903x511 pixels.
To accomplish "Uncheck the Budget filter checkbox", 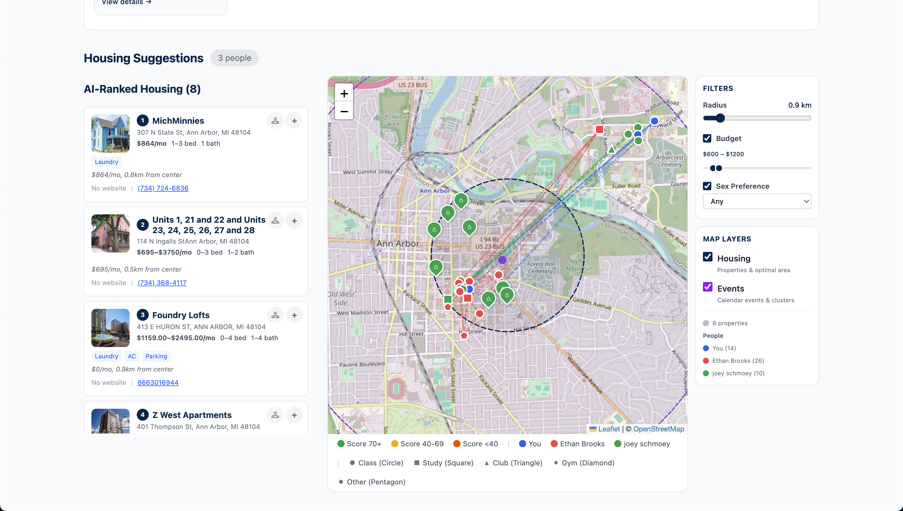I will coord(707,138).
